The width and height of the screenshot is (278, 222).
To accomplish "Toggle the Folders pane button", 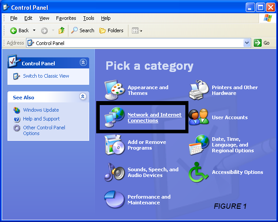I will pos(111,30).
